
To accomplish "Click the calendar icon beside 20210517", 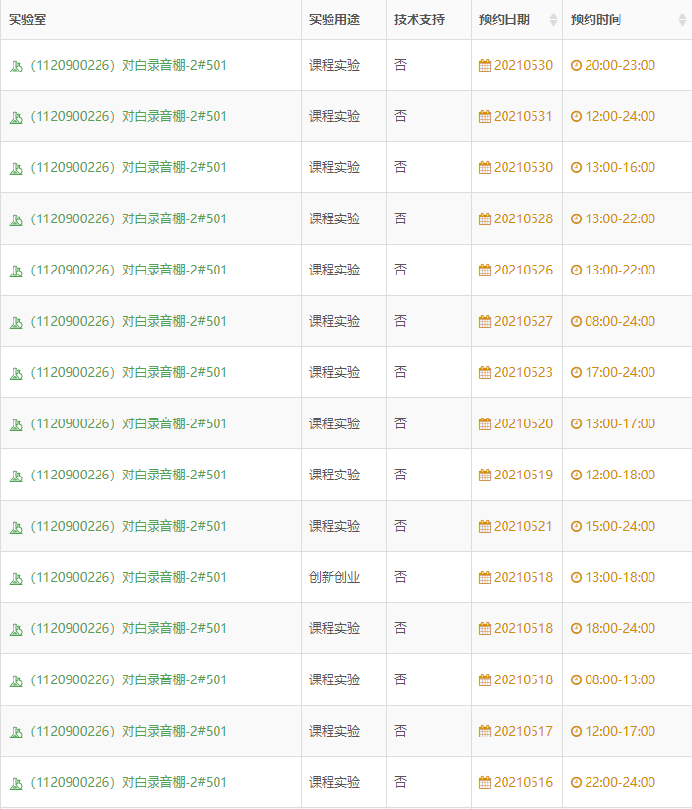I will click(x=485, y=731).
